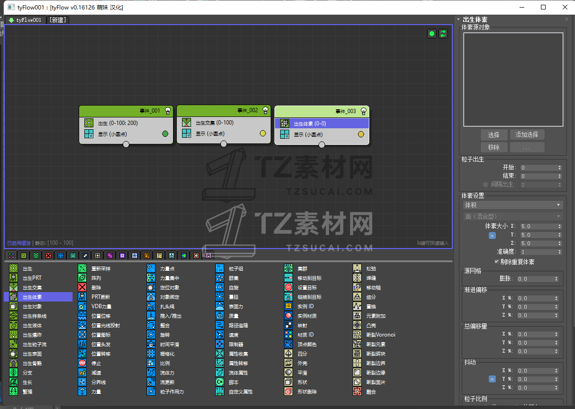The image size is (575, 409).
Task: Select the red X category tab in operator bar
Action: point(48,256)
